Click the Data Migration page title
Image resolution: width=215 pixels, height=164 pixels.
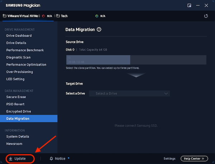tap(80, 30)
